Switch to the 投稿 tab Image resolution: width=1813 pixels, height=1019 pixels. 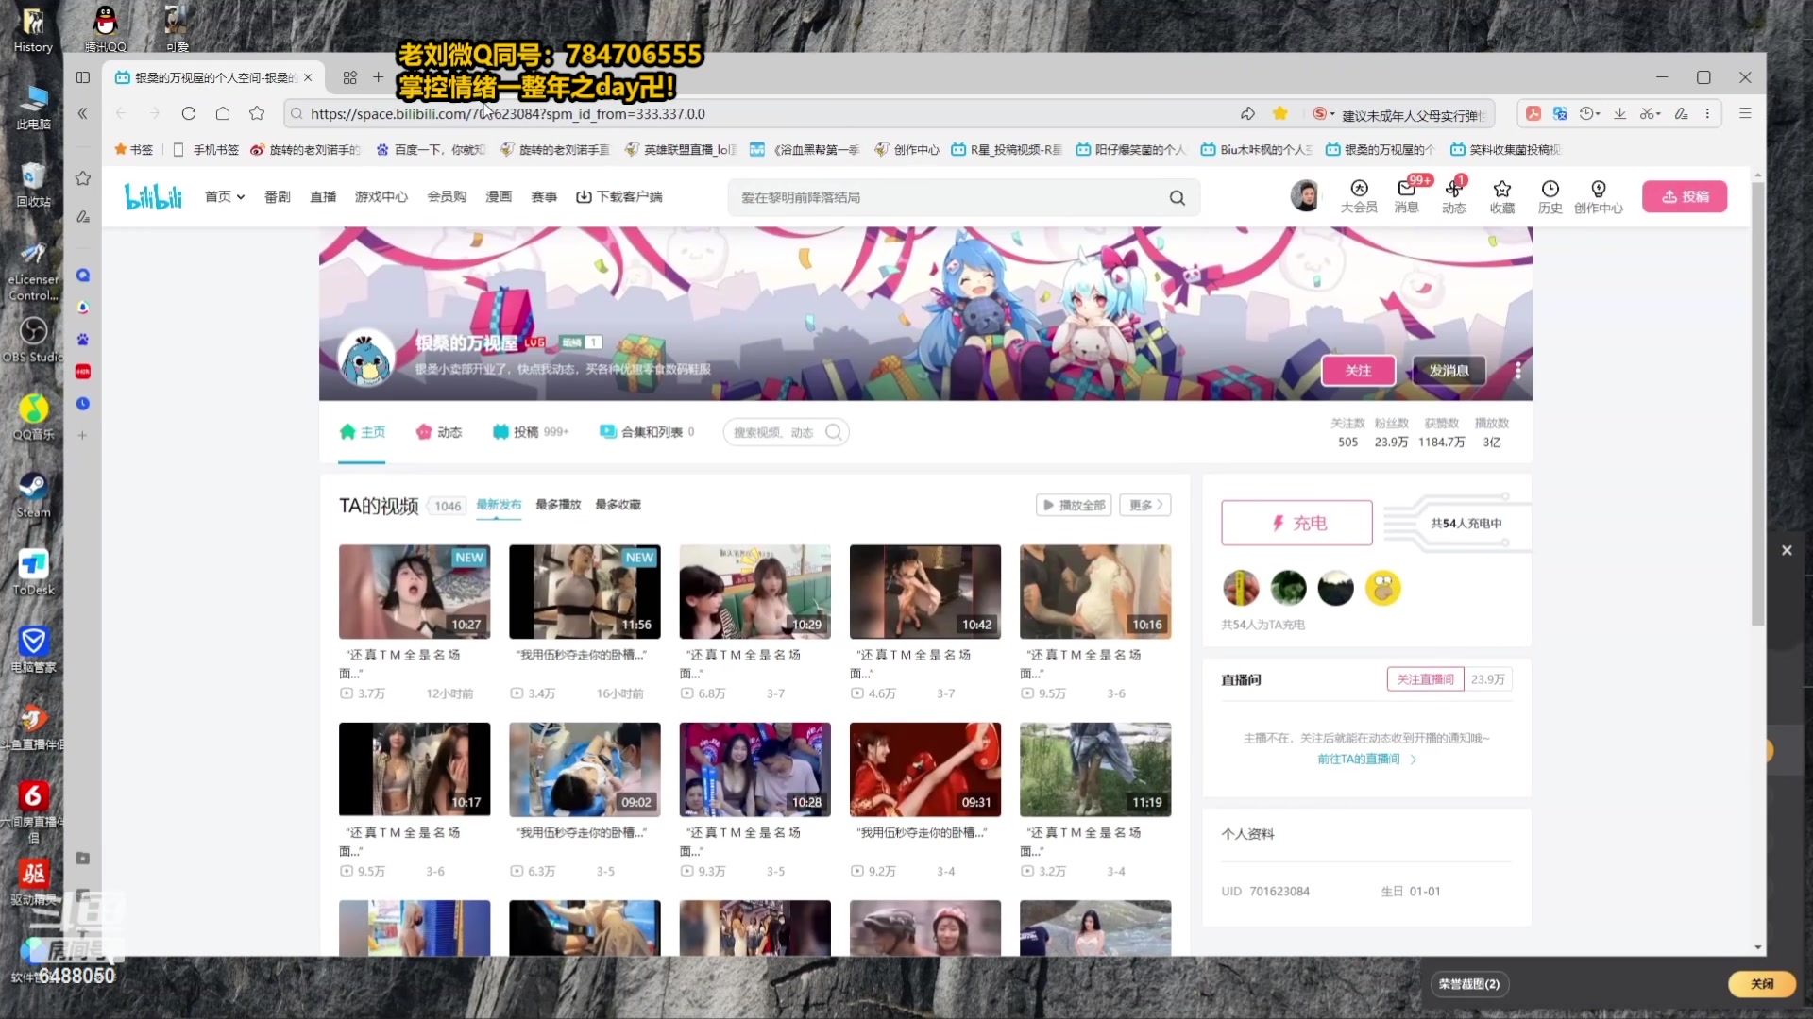[x=526, y=432]
